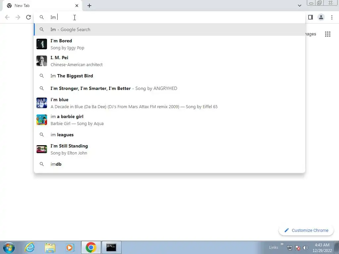Toggle the side panel icon
This screenshot has height=254, width=339.
(311, 17)
